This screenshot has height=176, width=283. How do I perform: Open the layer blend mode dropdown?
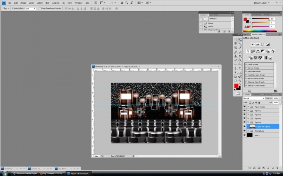254,99
